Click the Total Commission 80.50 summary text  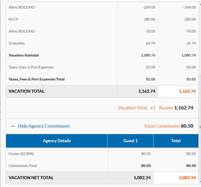169,126
